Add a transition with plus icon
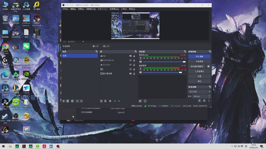 pyautogui.click(x=199, y=101)
